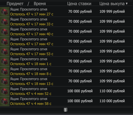Sort by Время column header
Screen dimensions: 133x115
(x=40, y=4)
